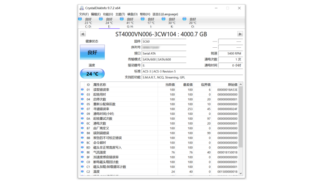Image resolution: width=323 pixels, height=185 pixels.
Task: Click the 通电次数 1 次 value
Action: click(231, 59)
